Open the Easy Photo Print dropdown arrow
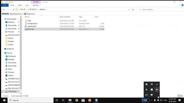Viewport: 184px width, 103px height. pyautogui.click(x=23, y=14)
